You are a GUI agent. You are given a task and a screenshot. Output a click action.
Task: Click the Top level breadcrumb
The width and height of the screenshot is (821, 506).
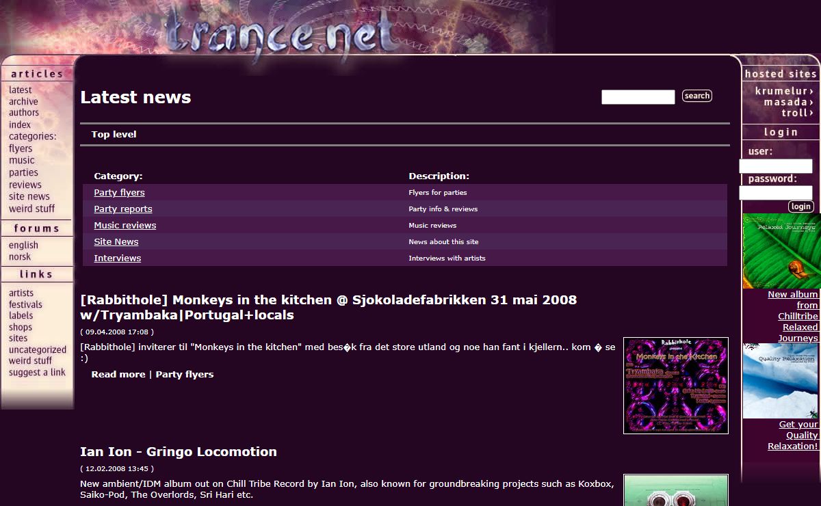pos(114,134)
